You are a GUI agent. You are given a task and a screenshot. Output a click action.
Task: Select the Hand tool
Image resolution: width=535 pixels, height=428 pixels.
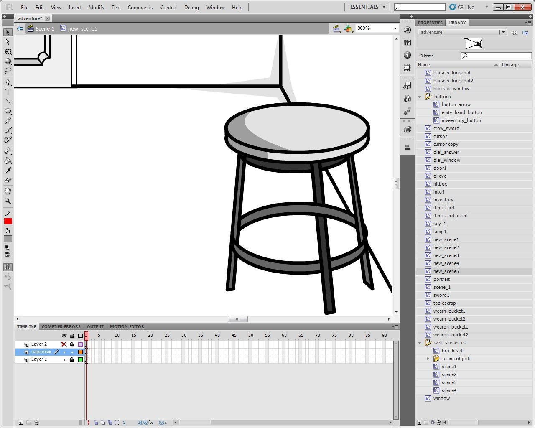(8, 191)
